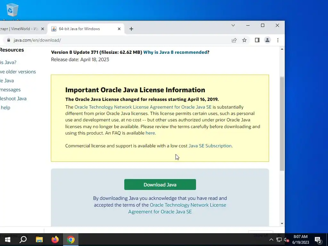
Task: Open the 'older versions' sidebar link
Action: (18, 71)
